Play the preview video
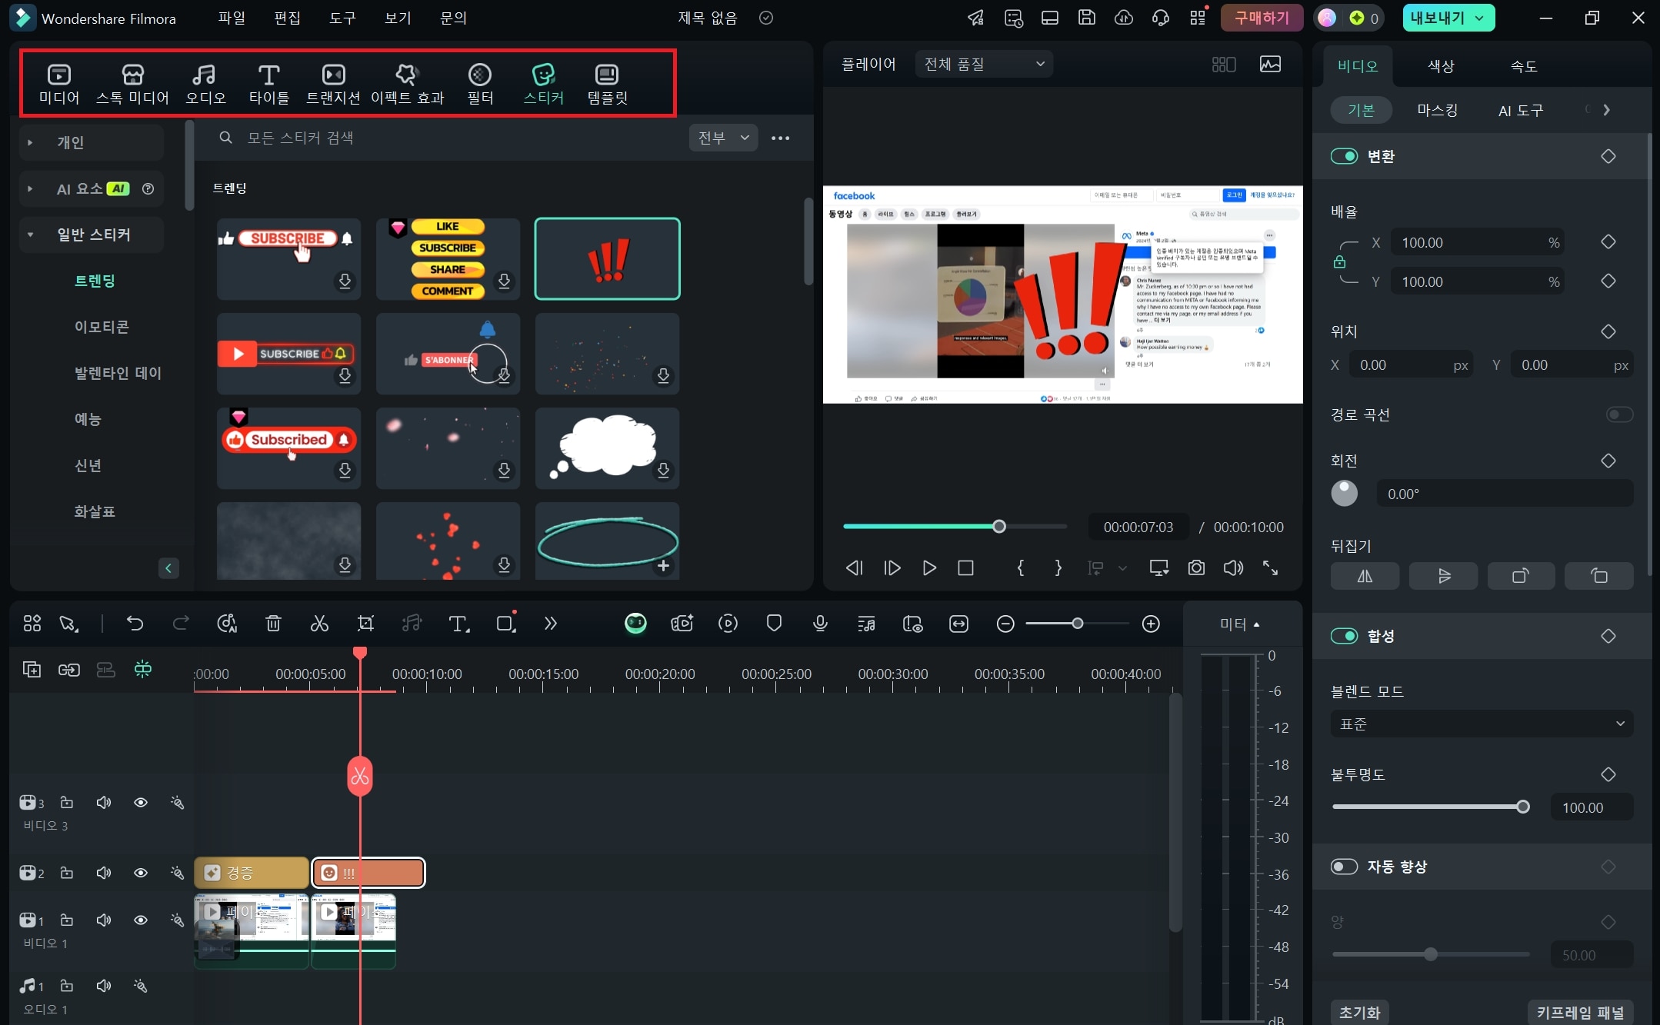Viewport: 1660px width, 1025px height. click(x=928, y=567)
